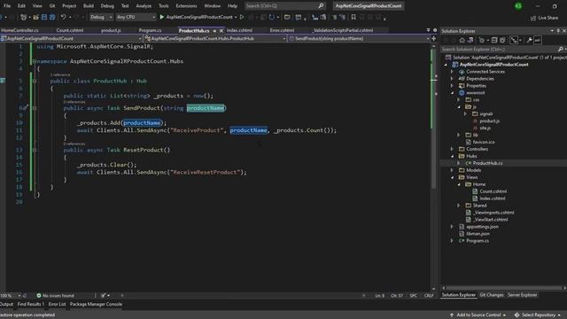Toggle Sync with Active Document in Solution Explorer
This screenshot has width=567, height=319.
click(x=514, y=40)
